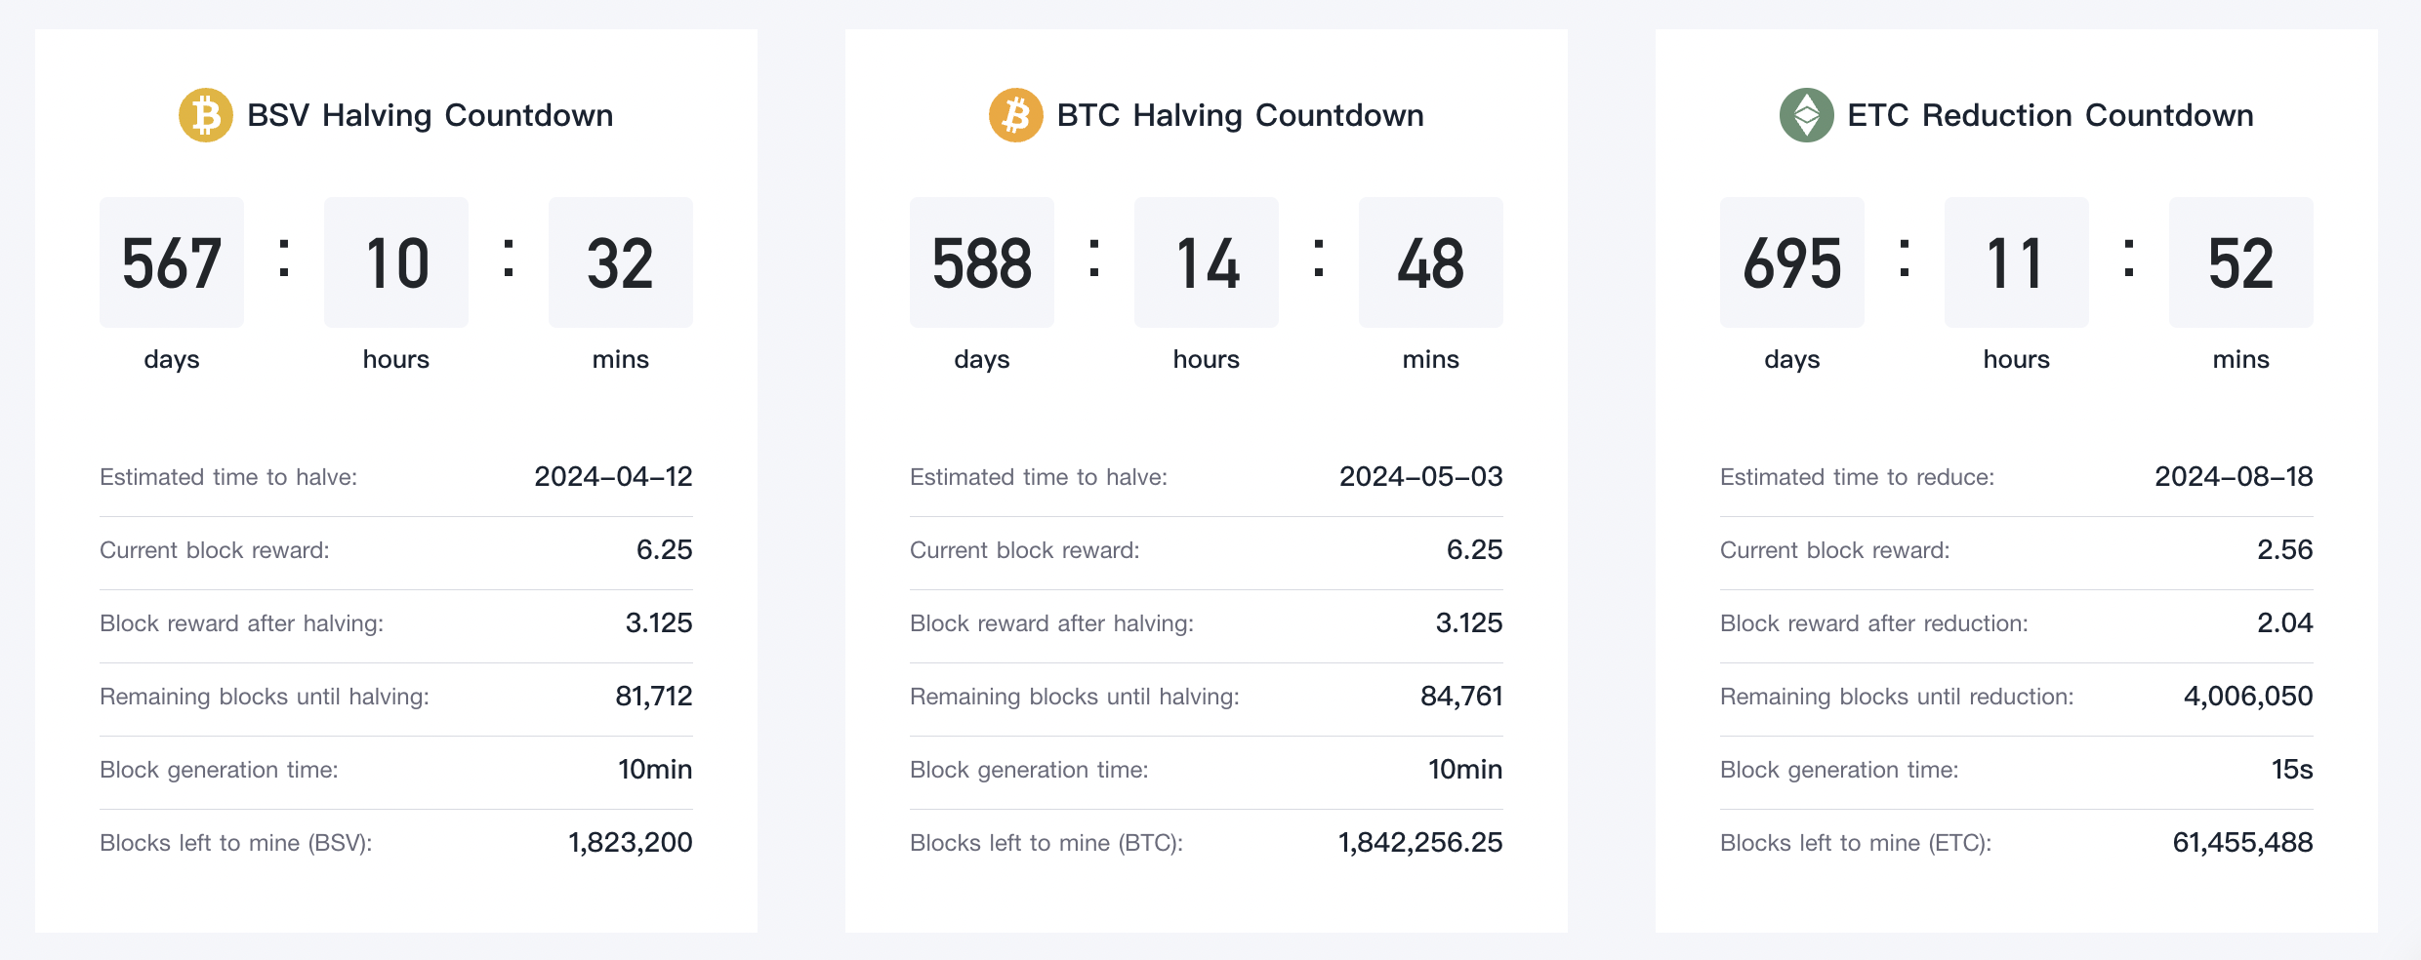Screen dimensions: 2421x960
Task: Click the BSV coin logo icon
Action: tap(205, 115)
